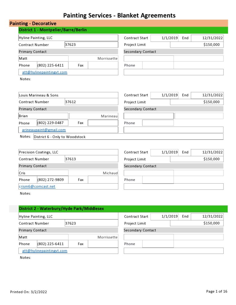Select the contract number field showing 37612
236x305 pixels.
point(91,102)
